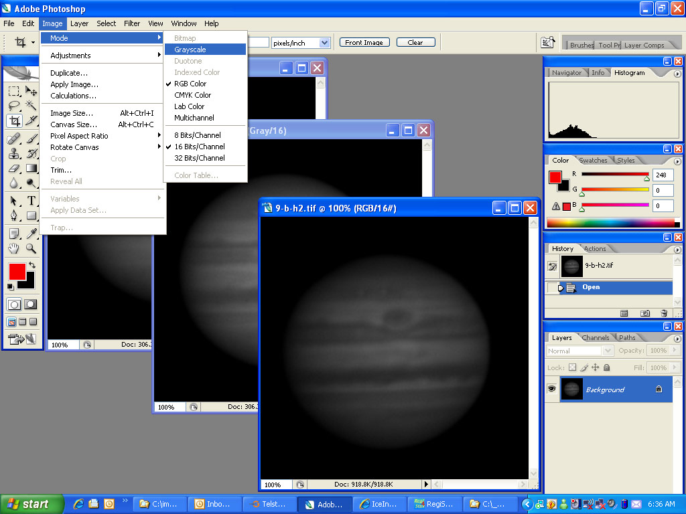
Task: Open the pixels/inch units dropdown
Action: (324, 43)
